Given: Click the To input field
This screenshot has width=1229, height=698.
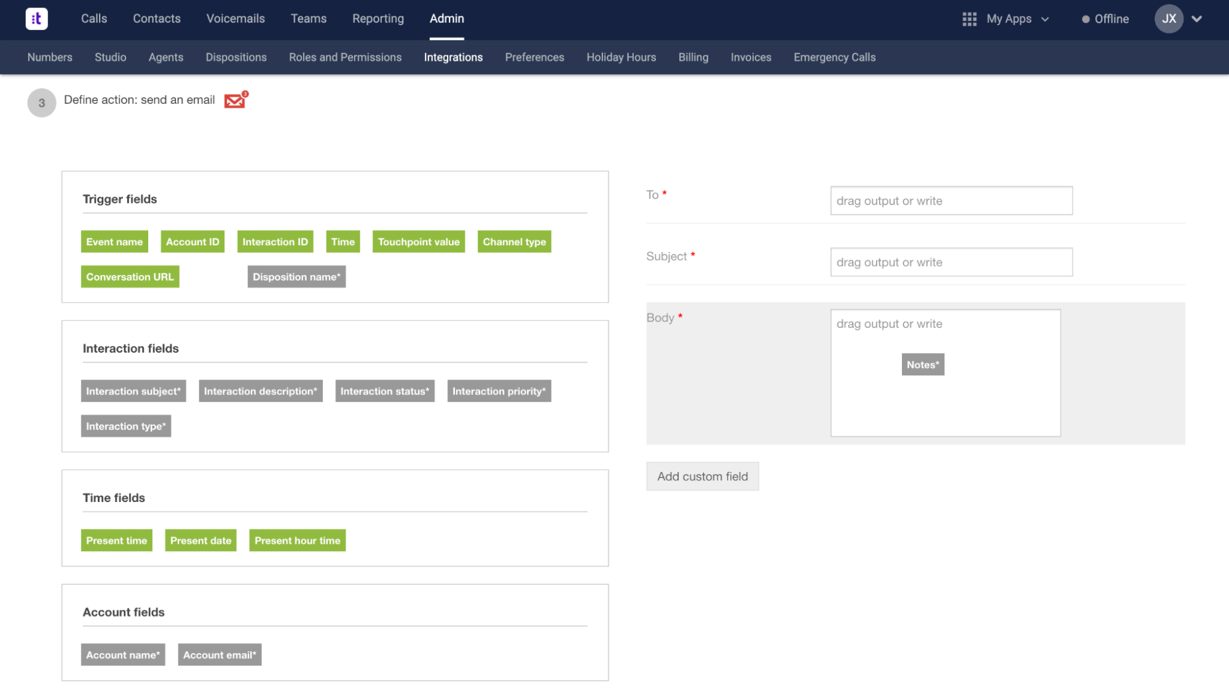Looking at the screenshot, I should 951,201.
